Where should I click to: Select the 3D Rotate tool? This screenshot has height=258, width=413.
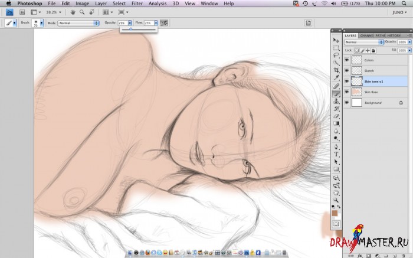tap(336, 178)
